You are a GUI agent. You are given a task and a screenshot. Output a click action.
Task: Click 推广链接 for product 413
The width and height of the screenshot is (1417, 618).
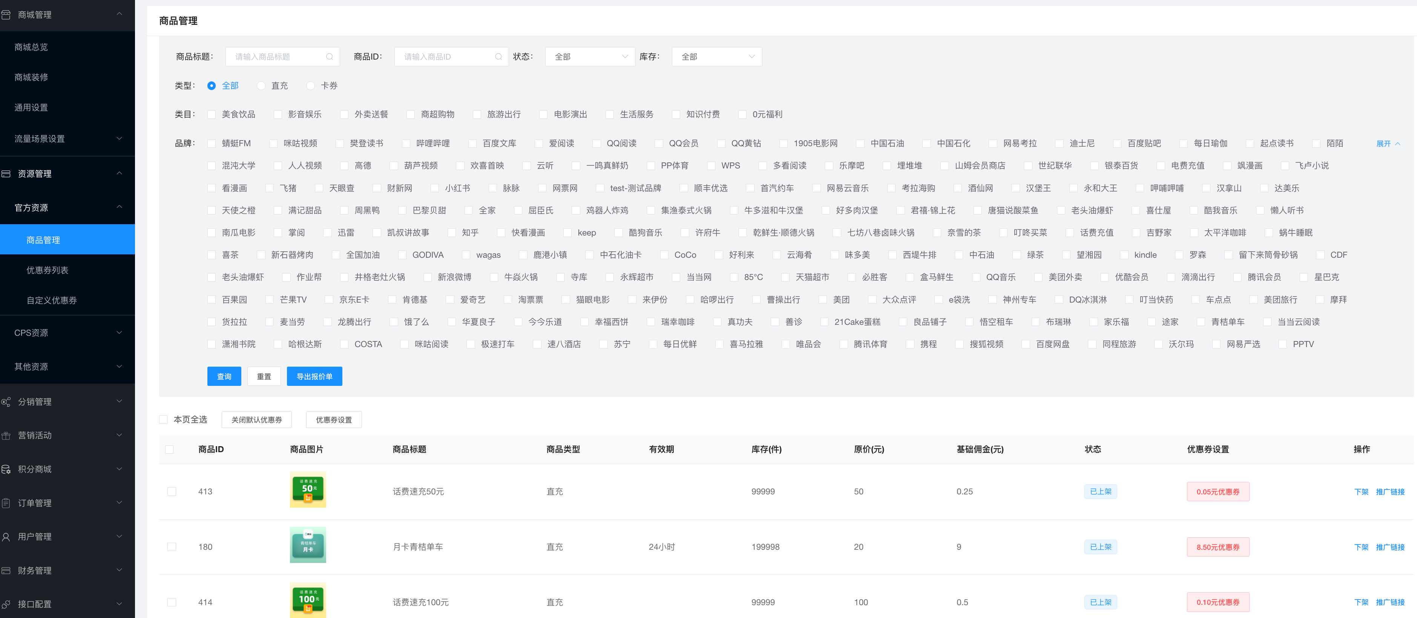click(1389, 491)
